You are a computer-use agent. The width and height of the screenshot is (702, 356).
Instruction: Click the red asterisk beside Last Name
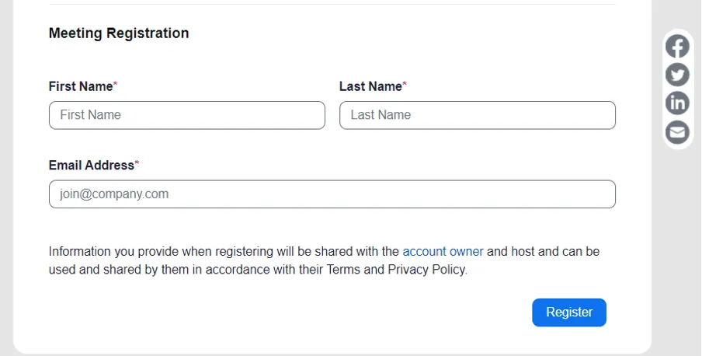405,86
